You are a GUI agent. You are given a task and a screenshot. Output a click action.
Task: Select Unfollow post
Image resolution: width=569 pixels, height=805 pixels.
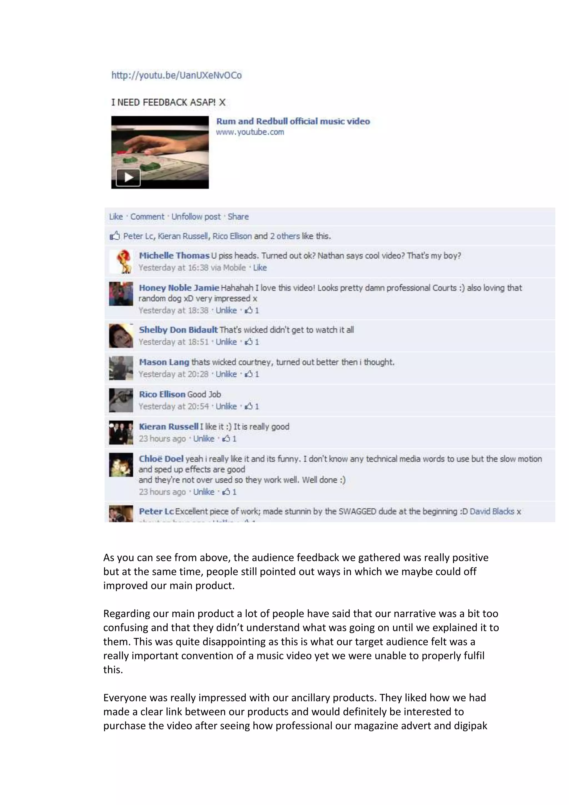196,217
